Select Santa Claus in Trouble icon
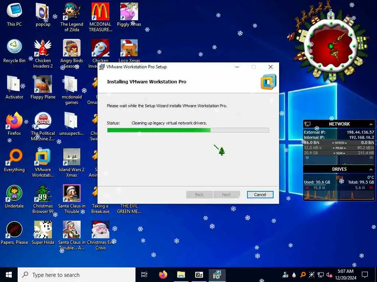The height and width of the screenshot is (282, 377). click(72, 199)
